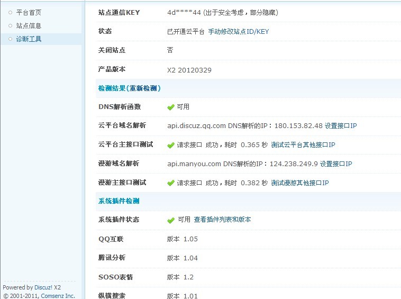Screen dimensions: 401x299
Task: Click green checkmark in 云平台主接口测试 row
Action: pyautogui.click(x=171, y=146)
